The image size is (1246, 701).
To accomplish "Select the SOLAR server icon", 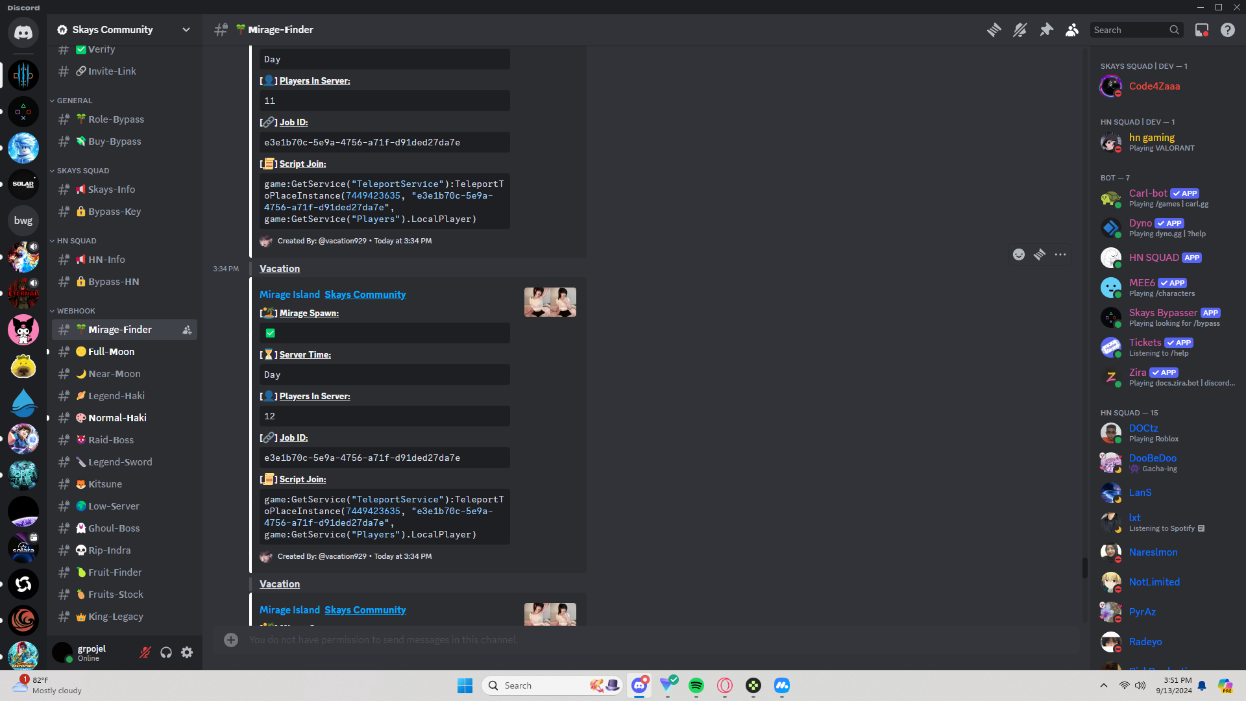I will (23, 184).
